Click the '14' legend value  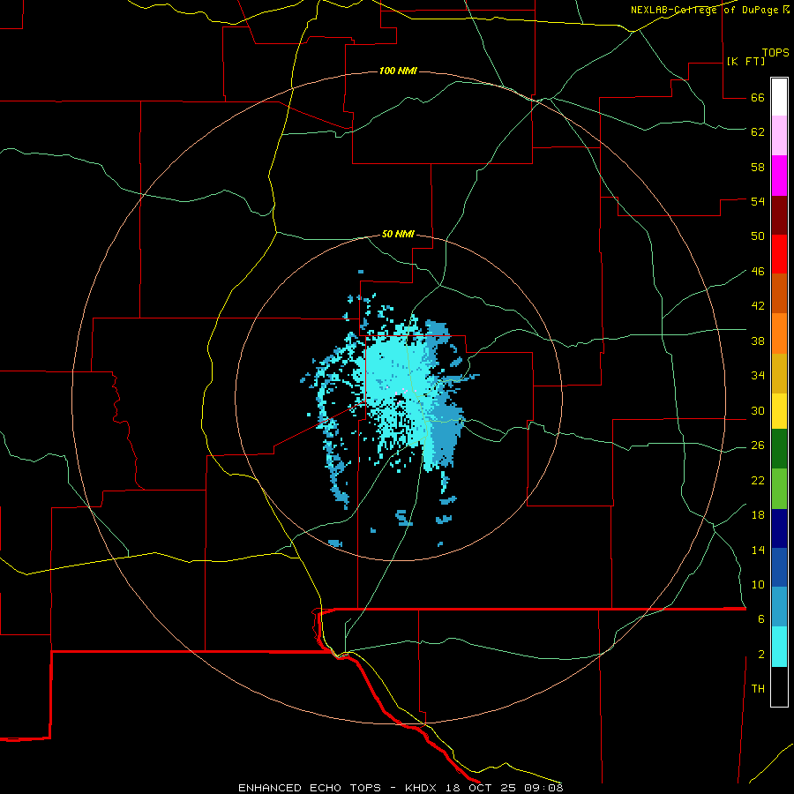tap(758, 550)
